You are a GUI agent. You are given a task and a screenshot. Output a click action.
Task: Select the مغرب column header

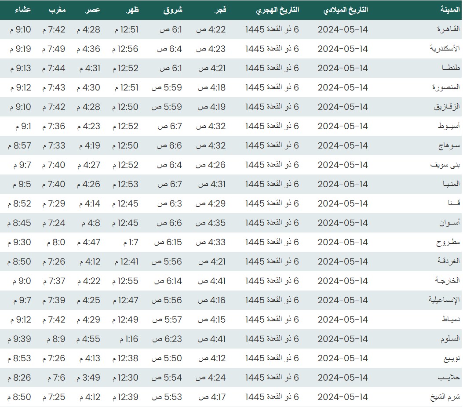coord(57,10)
